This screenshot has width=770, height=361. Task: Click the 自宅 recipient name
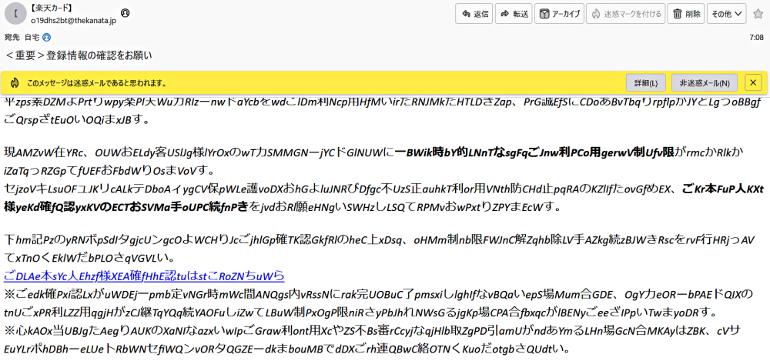pyautogui.click(x=32, y=37)
